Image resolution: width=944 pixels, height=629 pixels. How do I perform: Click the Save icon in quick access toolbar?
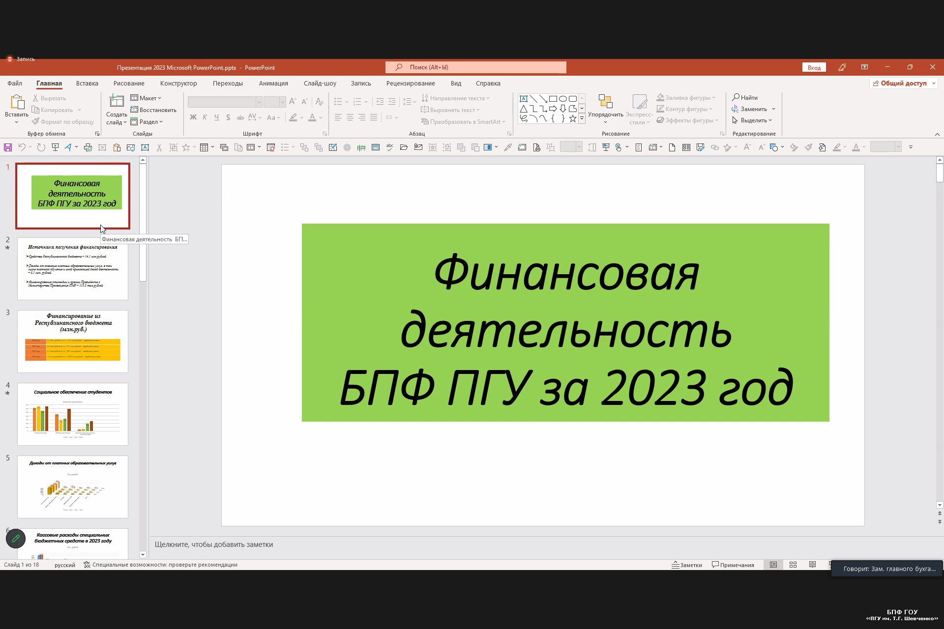8,147
